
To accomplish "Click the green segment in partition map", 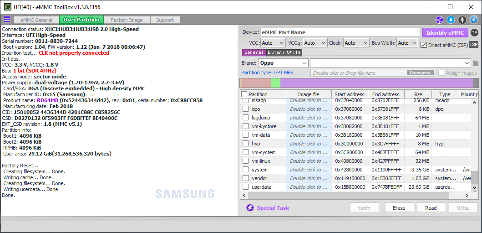I will click(x=276, y=83).
